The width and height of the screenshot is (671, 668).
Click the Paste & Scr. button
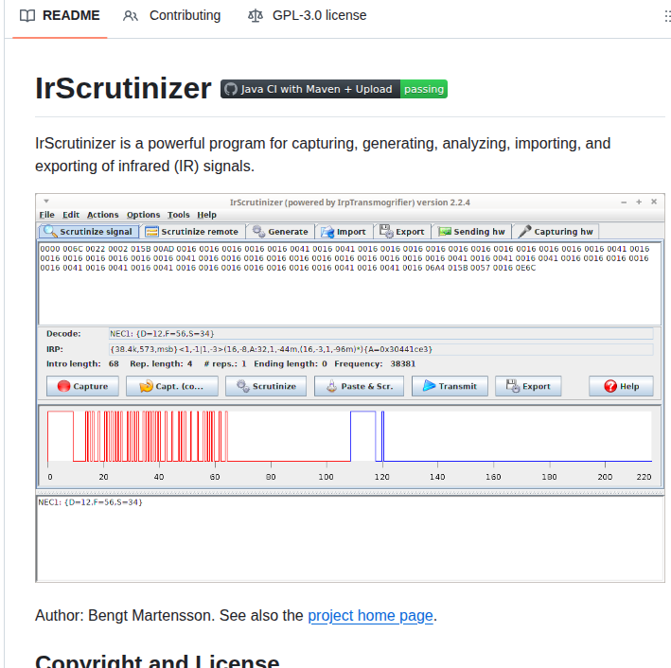359,386
